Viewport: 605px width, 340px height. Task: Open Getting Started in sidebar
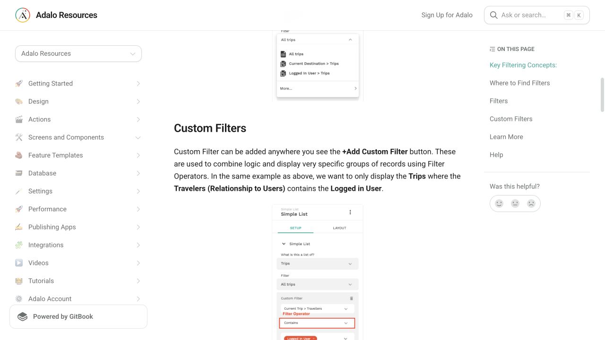(x=78, y=84)
